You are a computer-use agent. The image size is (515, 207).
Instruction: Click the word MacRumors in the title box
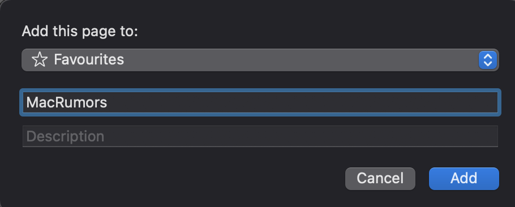(x=67, y=103)
